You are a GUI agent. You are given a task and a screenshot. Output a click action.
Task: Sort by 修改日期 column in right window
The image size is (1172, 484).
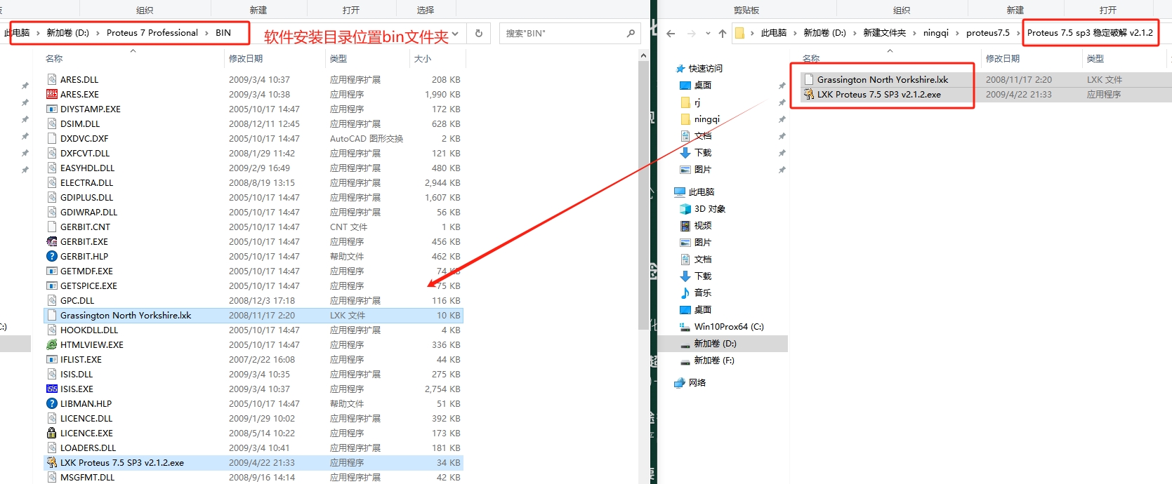[x=1003, y=58]
